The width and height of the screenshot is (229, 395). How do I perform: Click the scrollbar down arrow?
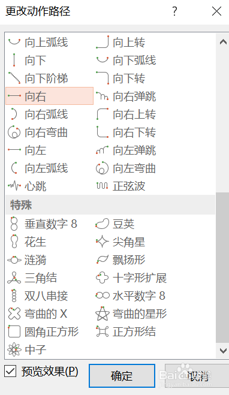[x=223, y=351]
